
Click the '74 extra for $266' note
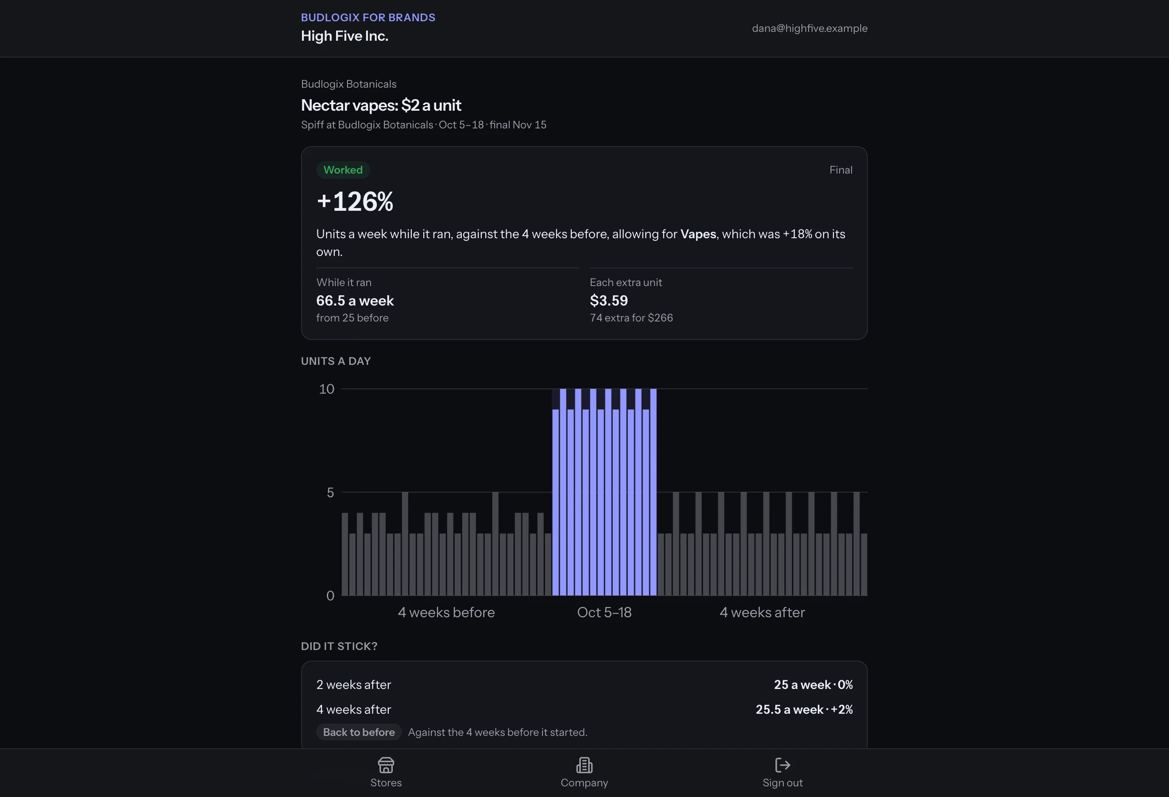coord(631,318)
